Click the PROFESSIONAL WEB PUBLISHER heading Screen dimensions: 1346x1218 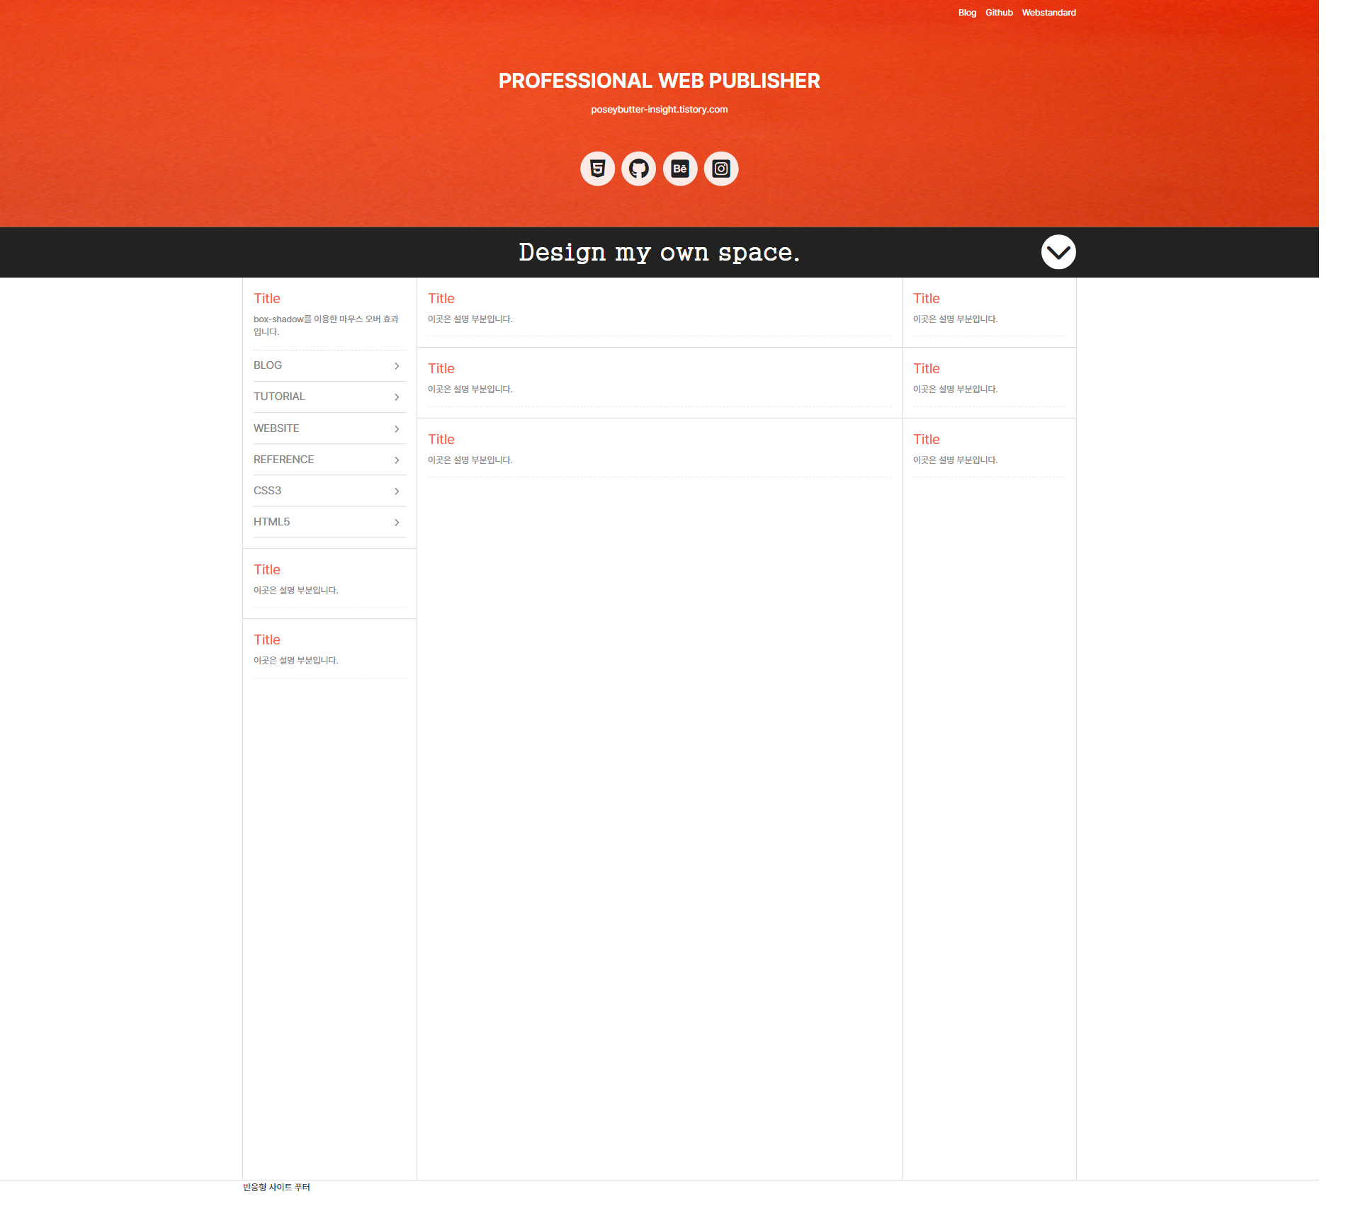(660, 81)
